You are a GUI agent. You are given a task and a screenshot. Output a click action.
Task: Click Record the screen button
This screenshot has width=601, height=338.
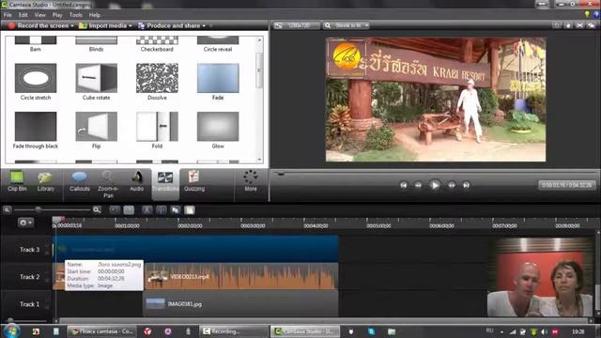[x=39, y=25]
